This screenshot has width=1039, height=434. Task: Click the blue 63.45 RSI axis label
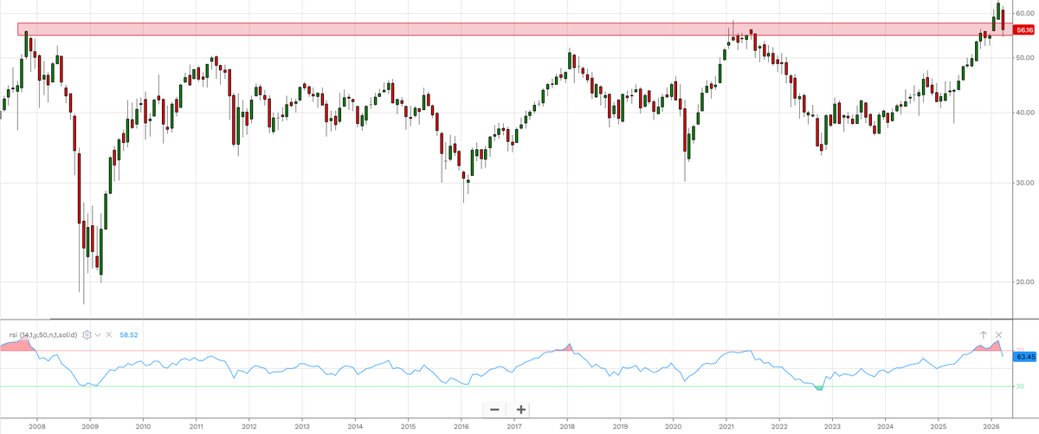1023,356
